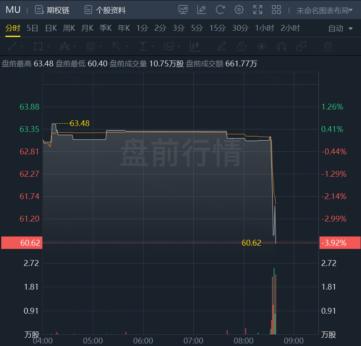Delete drawings using the trash bin icon
Image resolution: width=361 pixels, height=346 pixels.
(328, 46)
